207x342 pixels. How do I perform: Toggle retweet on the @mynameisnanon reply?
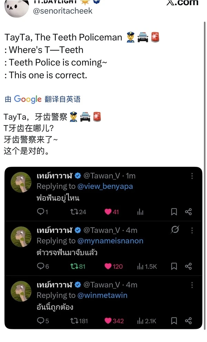click(78, 266)
